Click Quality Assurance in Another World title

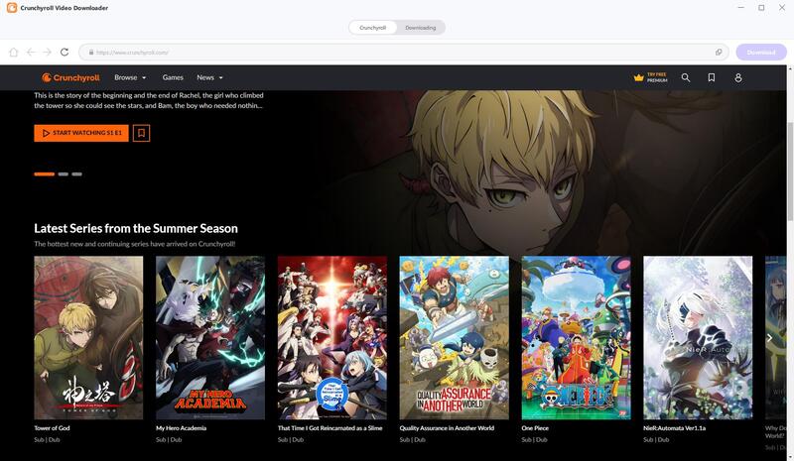click(x=447, y=428)
